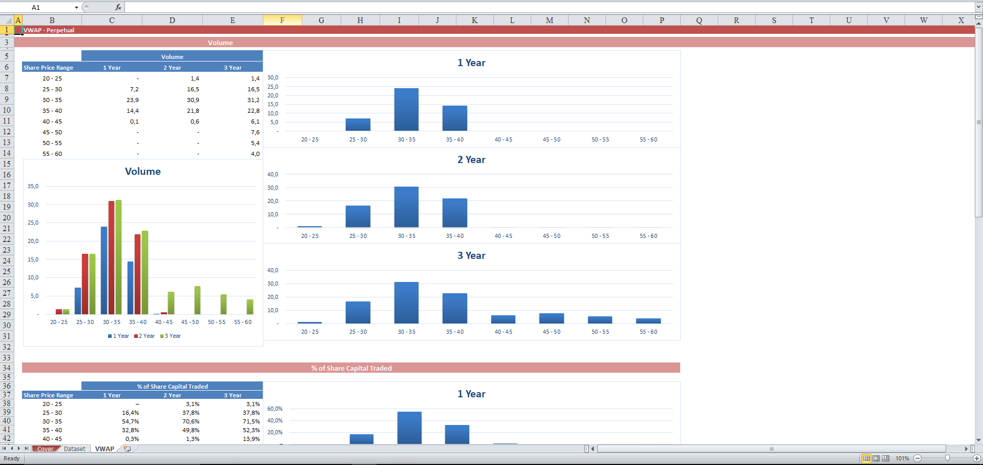Click the 30 - 35 bar in top 1 Year chart
983x465 pixels.
click(x=406, y=109)
